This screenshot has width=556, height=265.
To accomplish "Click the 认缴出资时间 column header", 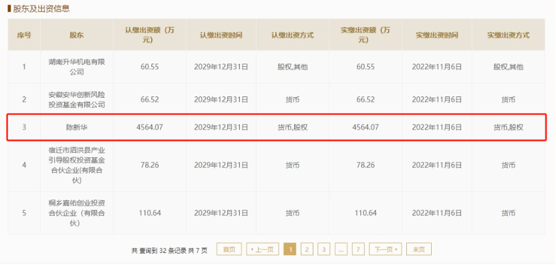I will 221,35.
